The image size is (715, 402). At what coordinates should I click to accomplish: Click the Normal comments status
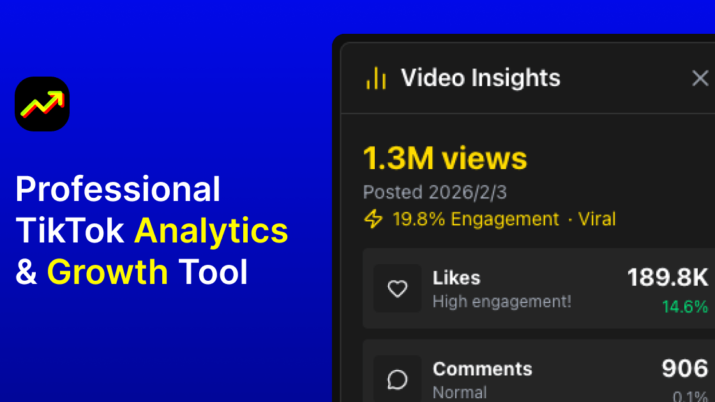coord(460,392)
